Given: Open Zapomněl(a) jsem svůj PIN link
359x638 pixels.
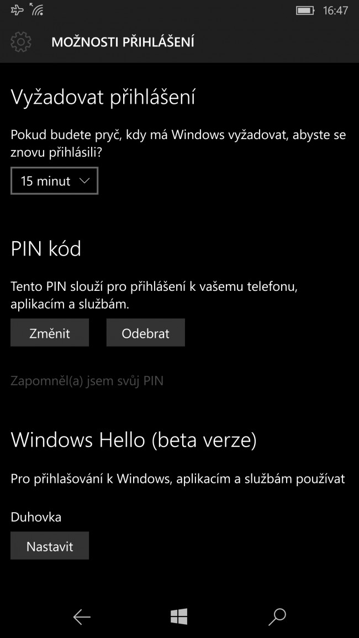Looking at the screenshot, I should click(x=87, y=381).
